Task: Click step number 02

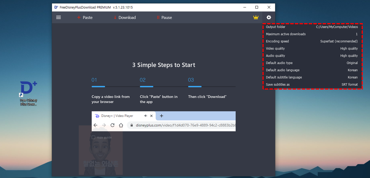Action: pyautogui.click(x=143, y=80)
